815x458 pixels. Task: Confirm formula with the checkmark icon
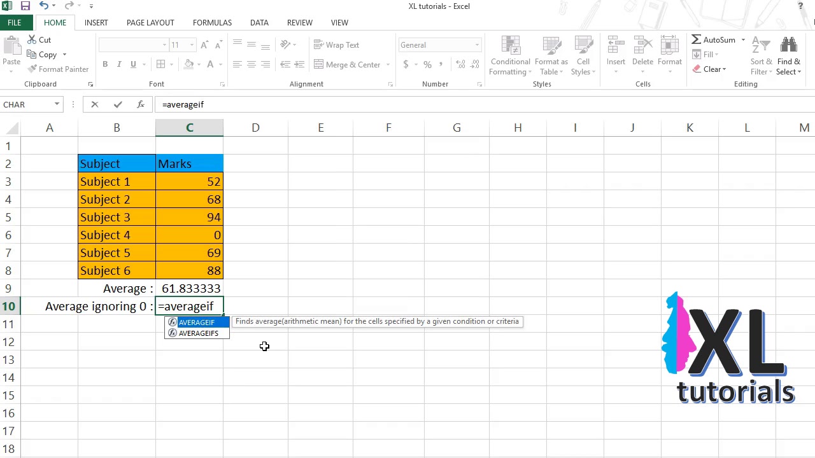(118, 104)
